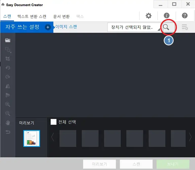Switch to the 텍스트 변환 스캔 tab

coord(32,16)
